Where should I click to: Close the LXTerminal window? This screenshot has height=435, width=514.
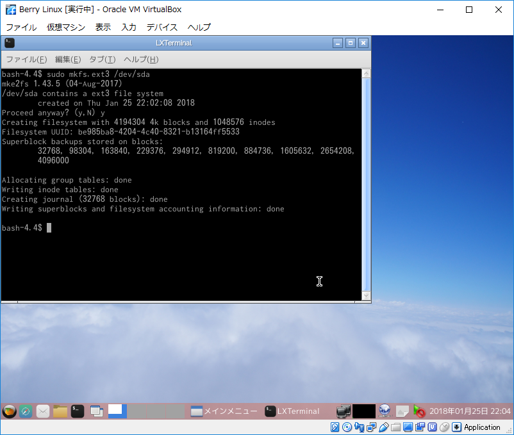[363, 43]
